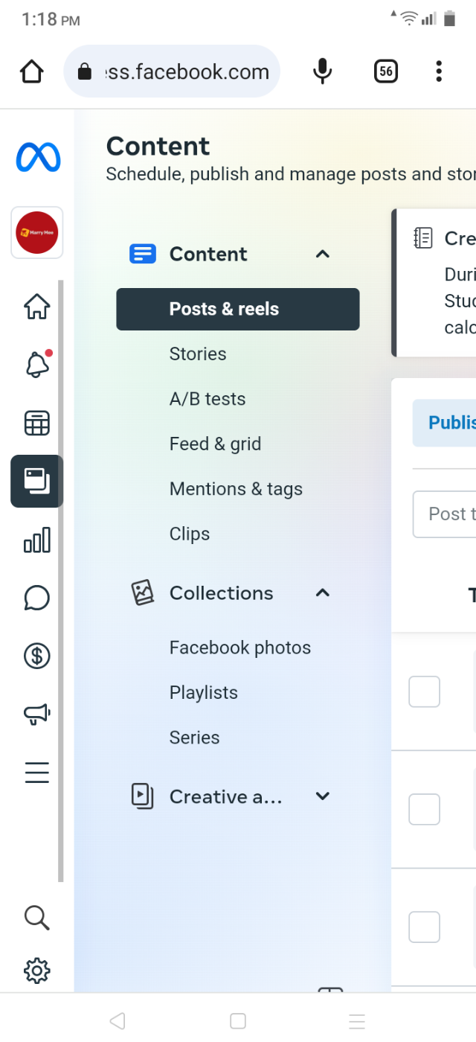The height and width of the screenshot is (1042, 476).
Task: Open the Ads megaphone icon
Action: [36, 715]
